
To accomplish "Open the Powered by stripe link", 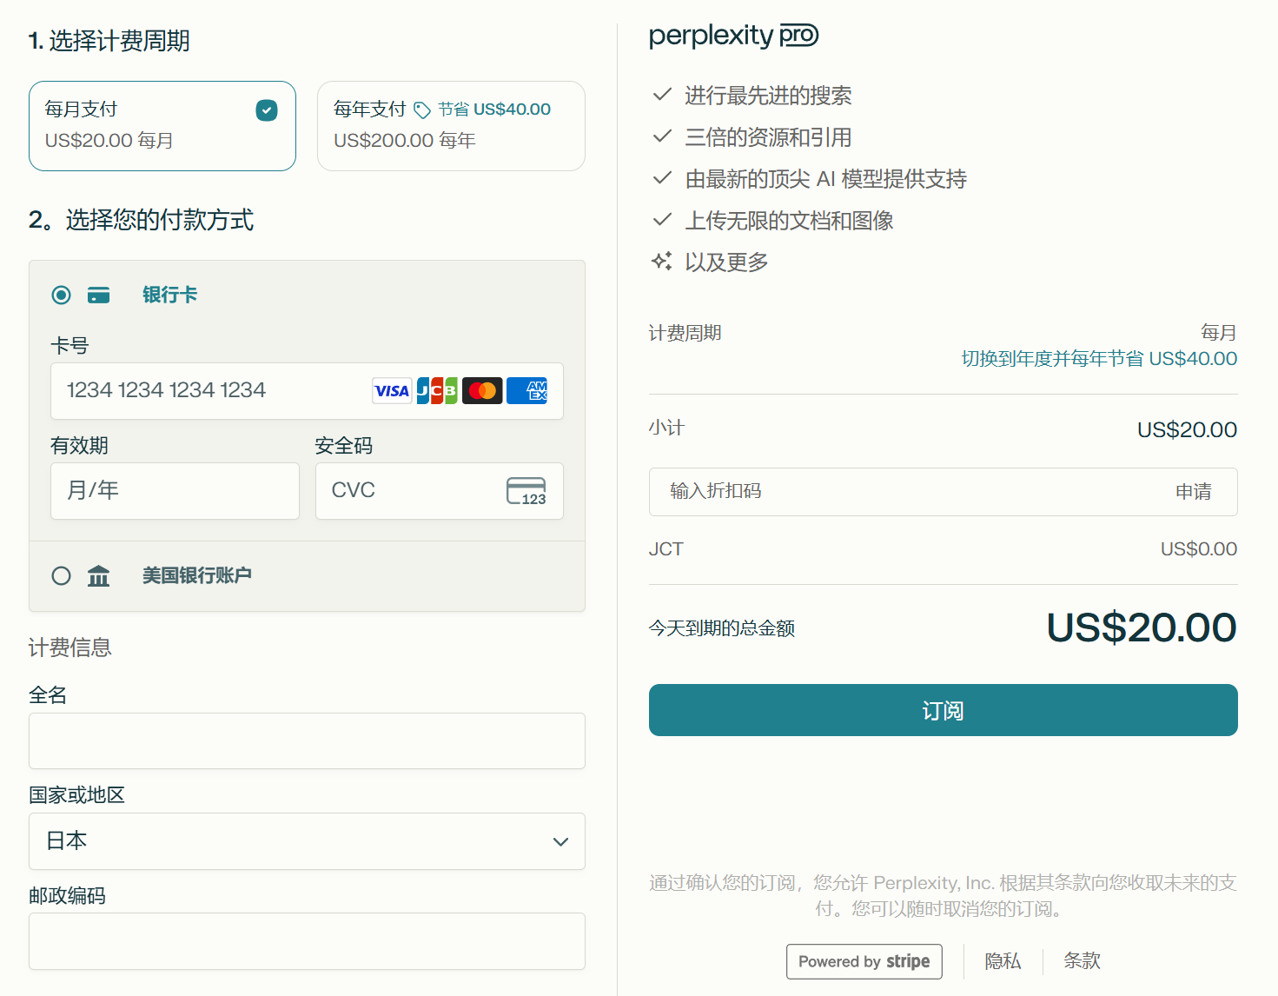I will [x=864, y=961].
